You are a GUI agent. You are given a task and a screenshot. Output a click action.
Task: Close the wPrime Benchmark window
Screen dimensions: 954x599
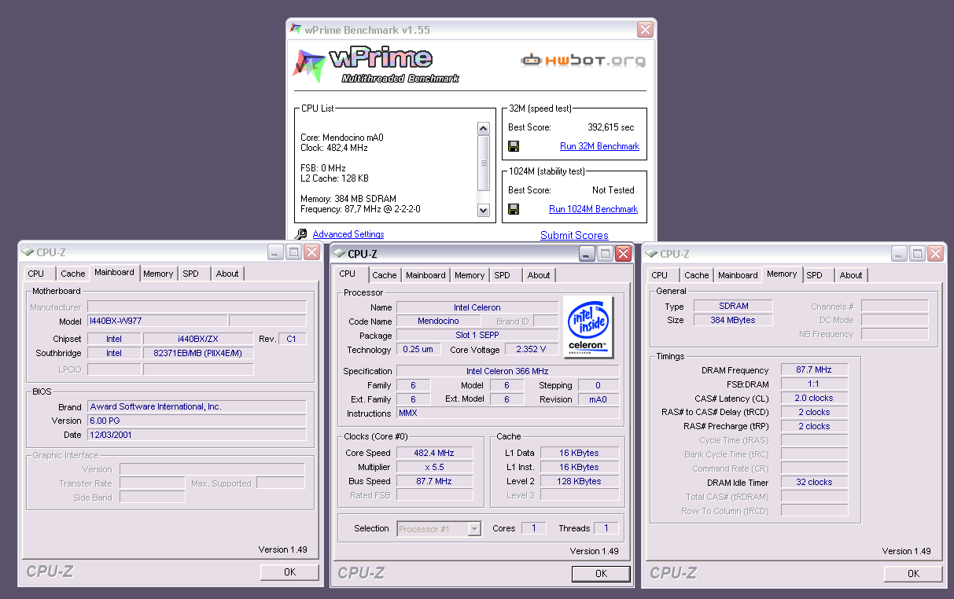(645, 30)
